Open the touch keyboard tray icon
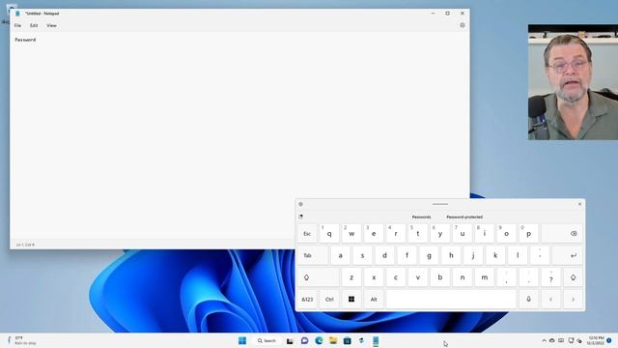 [x=561, y=340]
